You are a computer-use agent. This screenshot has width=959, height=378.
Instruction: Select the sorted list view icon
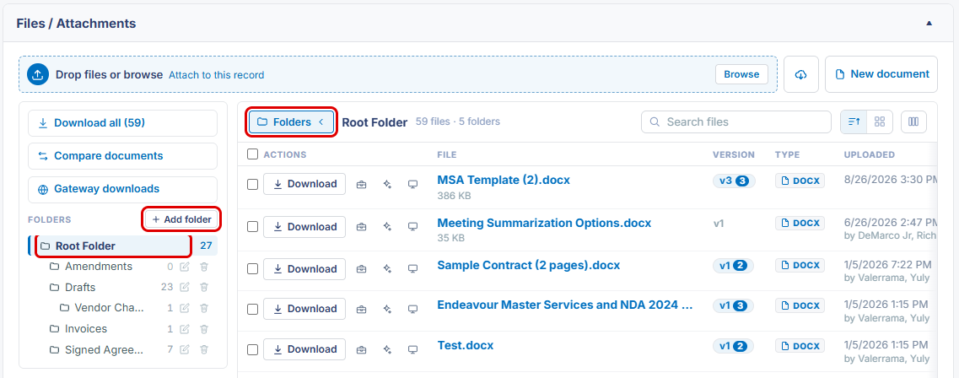coord(854,121)
